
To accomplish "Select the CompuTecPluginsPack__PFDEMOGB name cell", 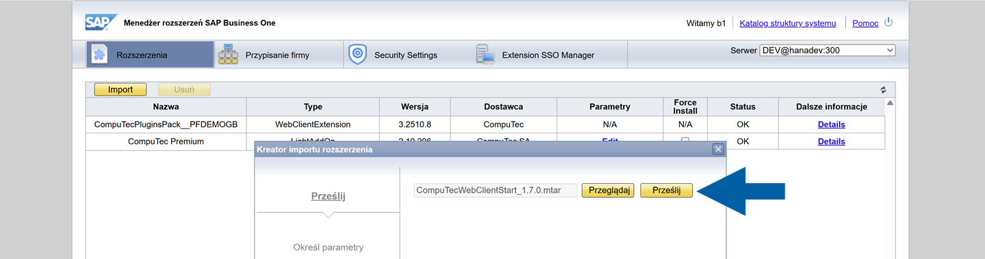I will (166, 124).
